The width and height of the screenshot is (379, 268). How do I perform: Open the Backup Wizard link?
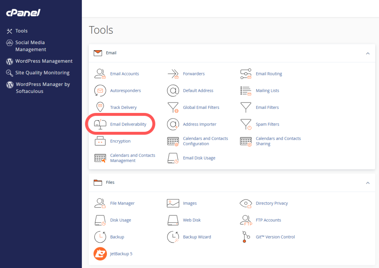[197, 237]
